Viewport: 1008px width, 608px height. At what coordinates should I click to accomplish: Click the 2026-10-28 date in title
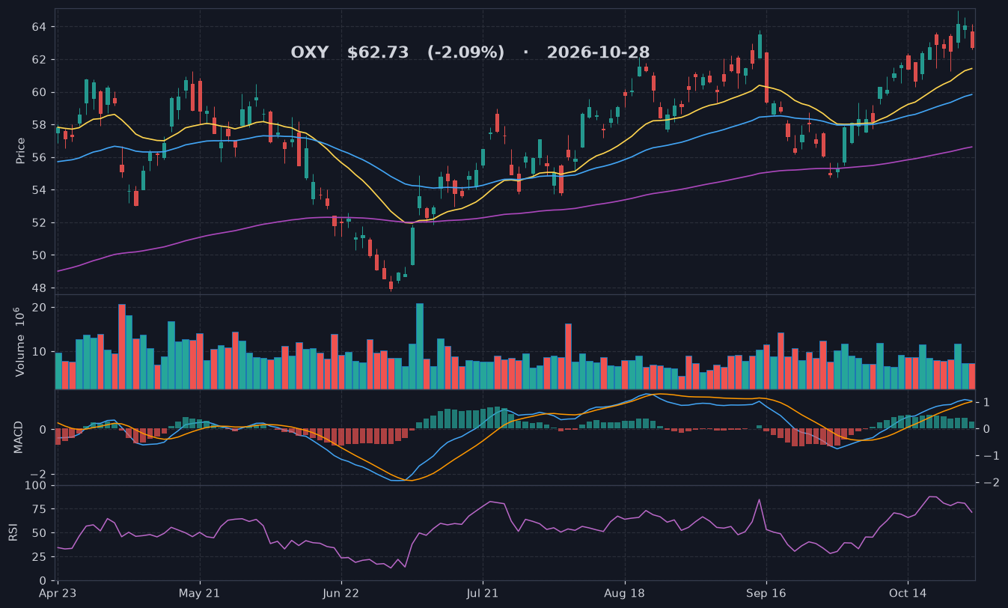[x=598, y=53]
